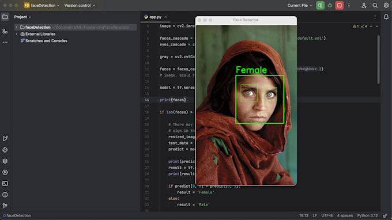Click the warnings indicator in the editor

click(356, 26)
